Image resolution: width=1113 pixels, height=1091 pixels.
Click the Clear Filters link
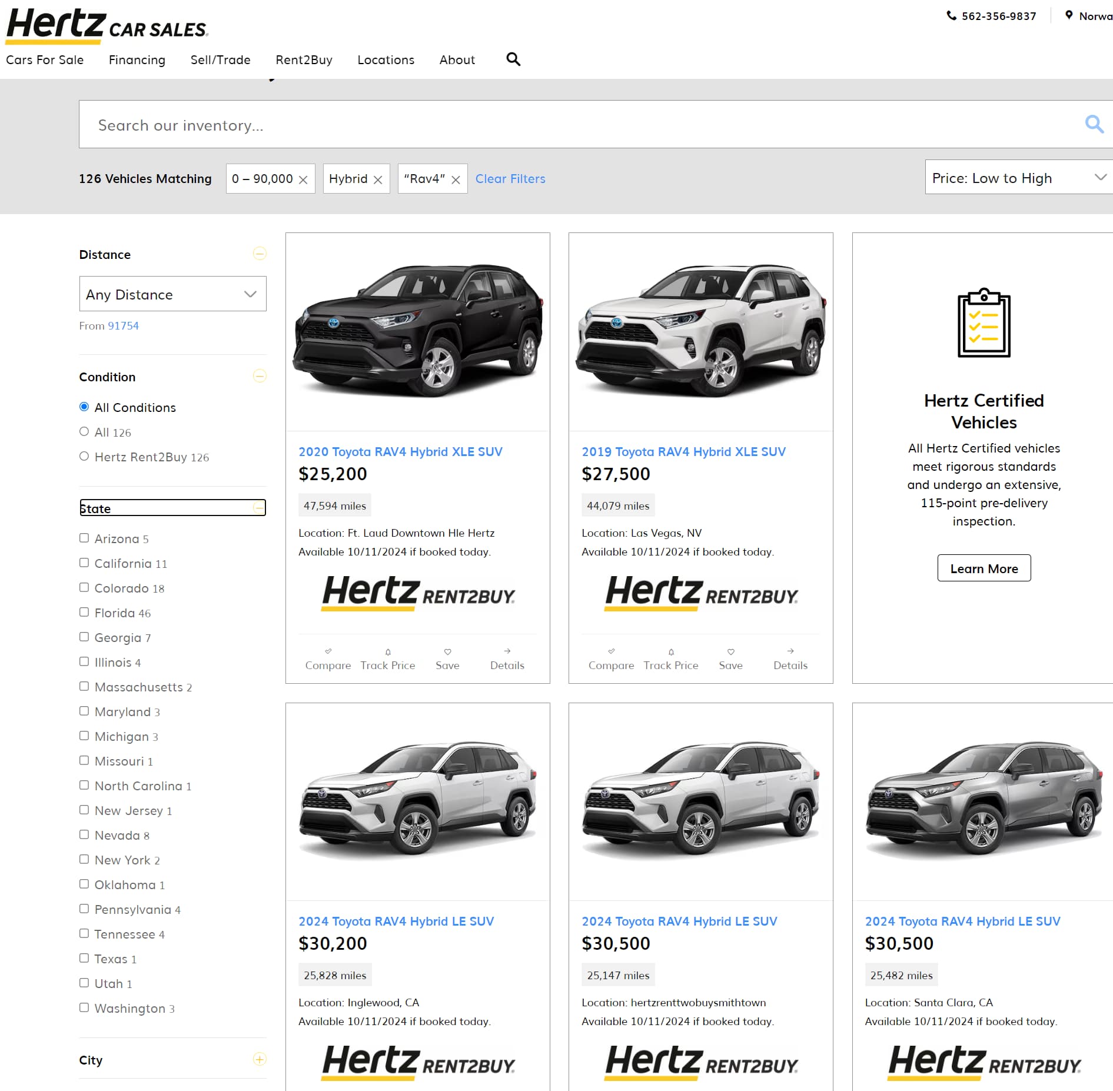[510, 179]
